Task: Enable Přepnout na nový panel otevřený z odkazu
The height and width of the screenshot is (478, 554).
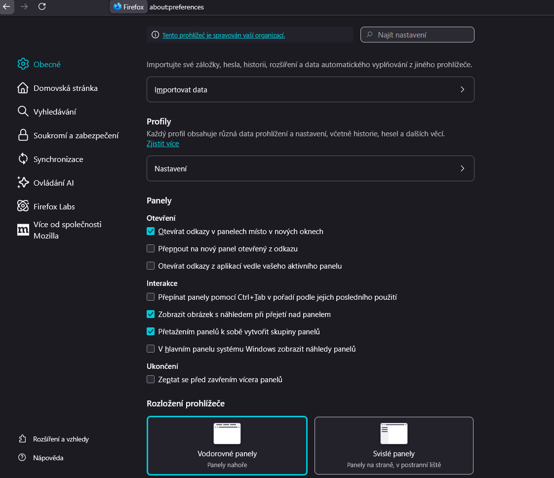Action: coord(151,248)
